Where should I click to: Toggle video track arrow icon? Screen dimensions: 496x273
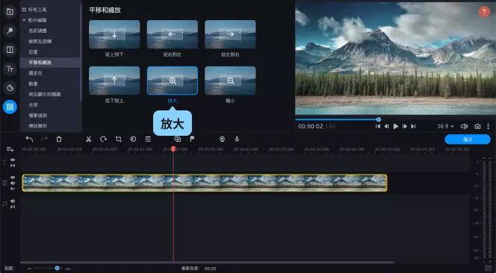point(13,189)
